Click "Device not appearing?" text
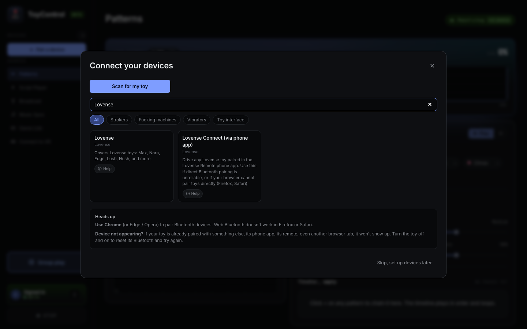 point(119,234)
